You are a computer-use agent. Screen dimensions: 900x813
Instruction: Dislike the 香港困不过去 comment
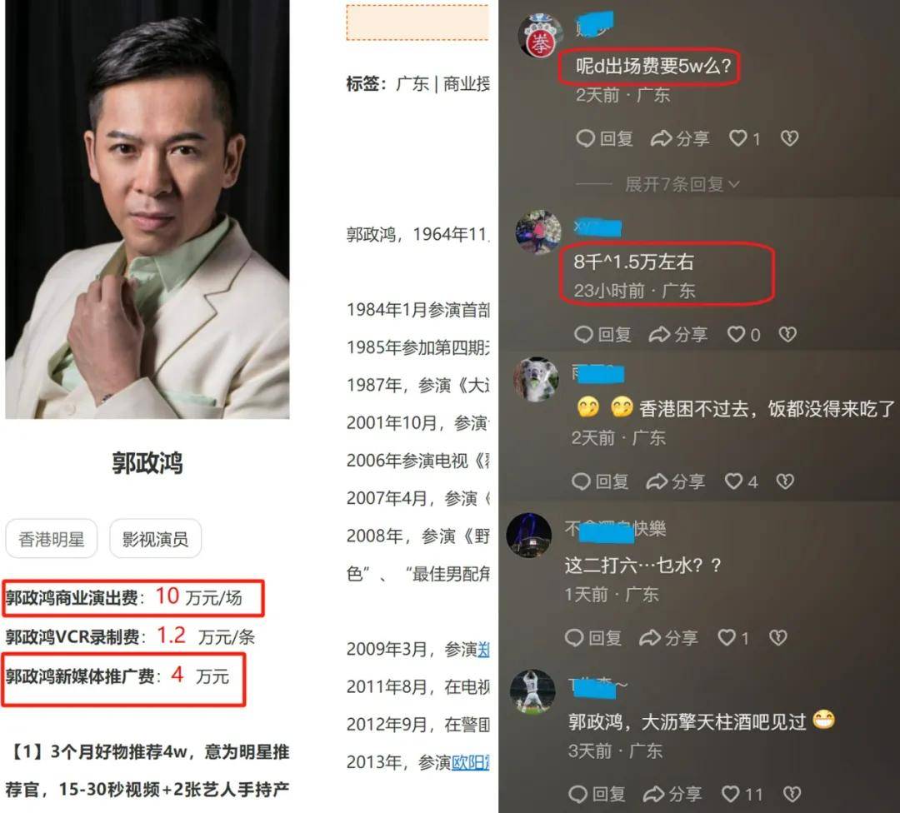point(785,481)
